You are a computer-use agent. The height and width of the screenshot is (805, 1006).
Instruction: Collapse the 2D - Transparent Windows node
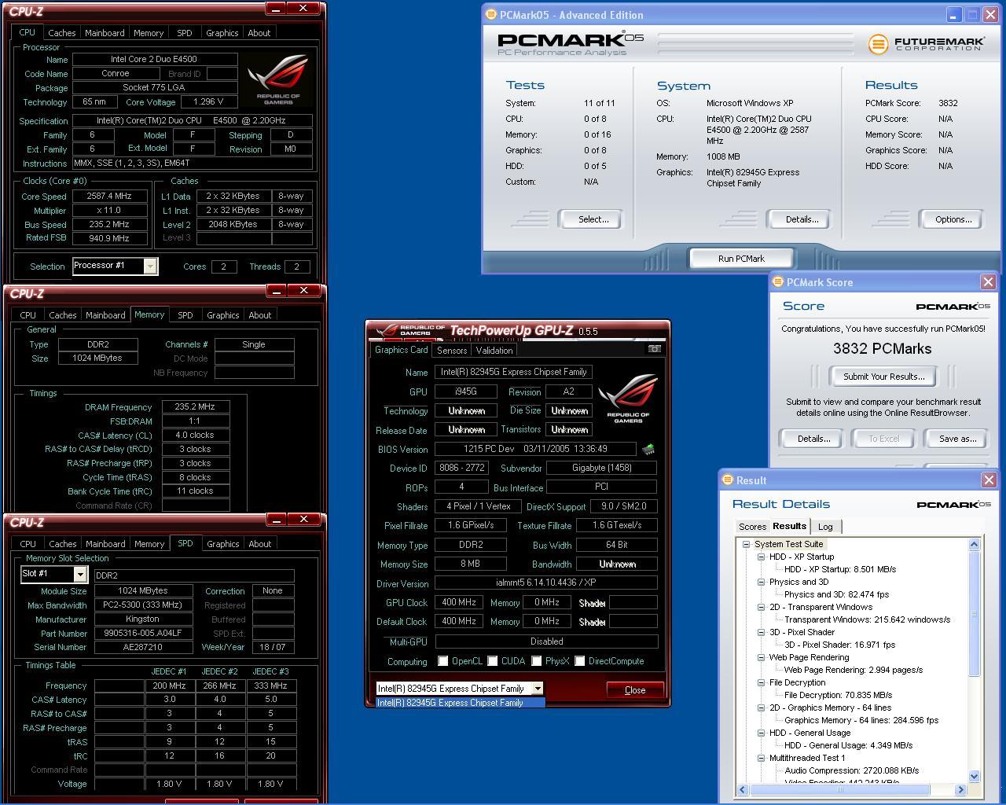pos(761,607)
